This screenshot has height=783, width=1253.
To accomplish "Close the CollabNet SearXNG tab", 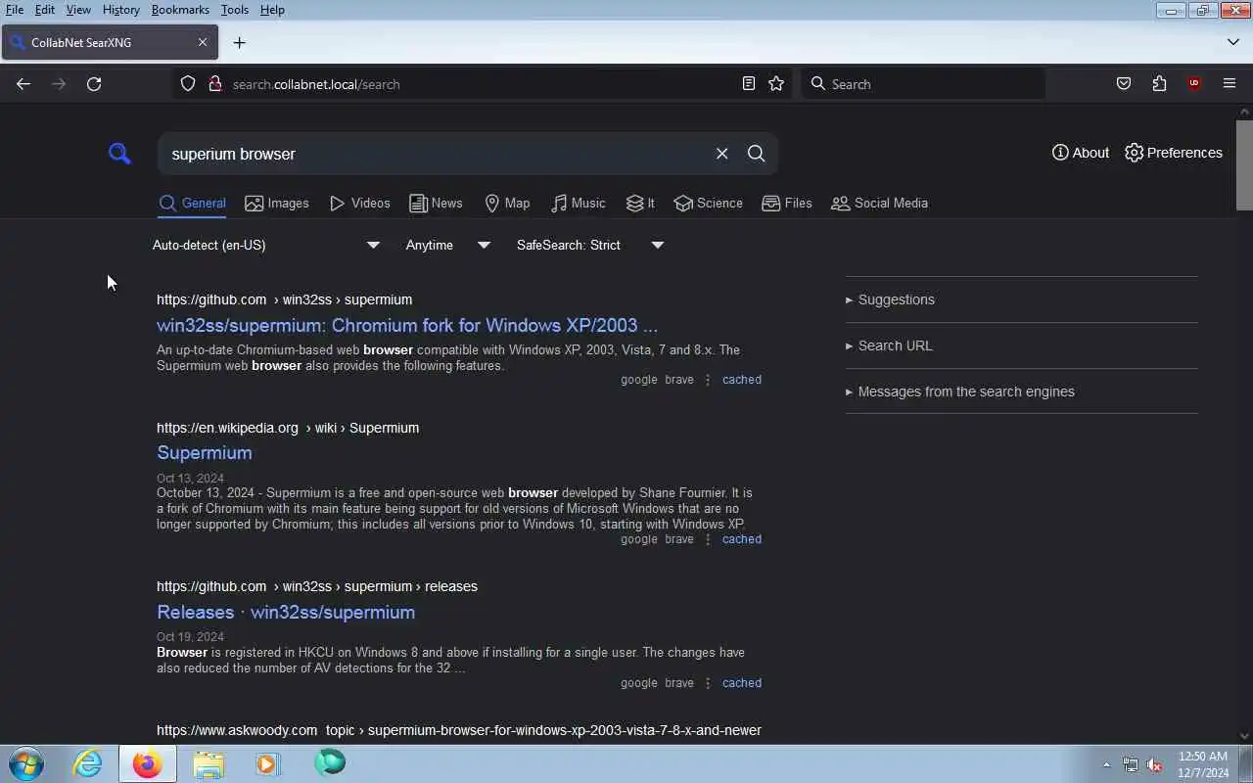I will pos(203,43).
